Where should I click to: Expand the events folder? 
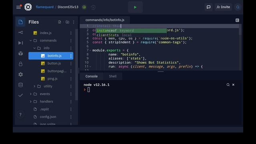(30, 94)
